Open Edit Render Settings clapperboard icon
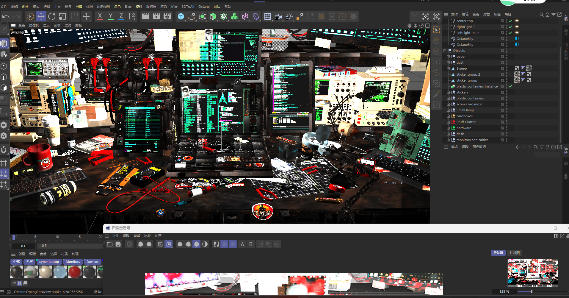 coord(167,16)
